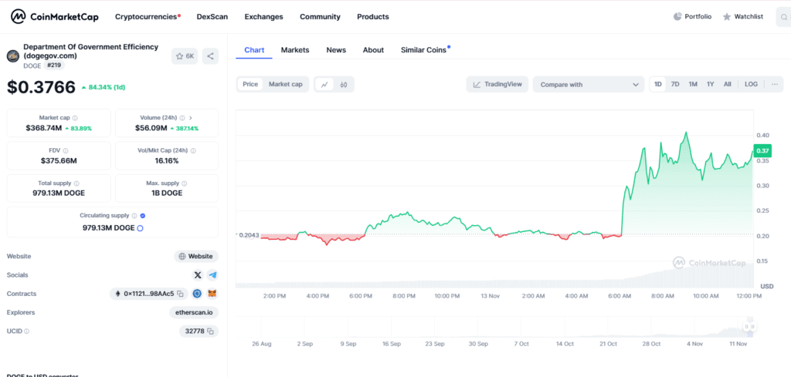Open the etherscan.io explorer link
The height and width of the screenshot is (377, 791).
[x=194, y=312]
